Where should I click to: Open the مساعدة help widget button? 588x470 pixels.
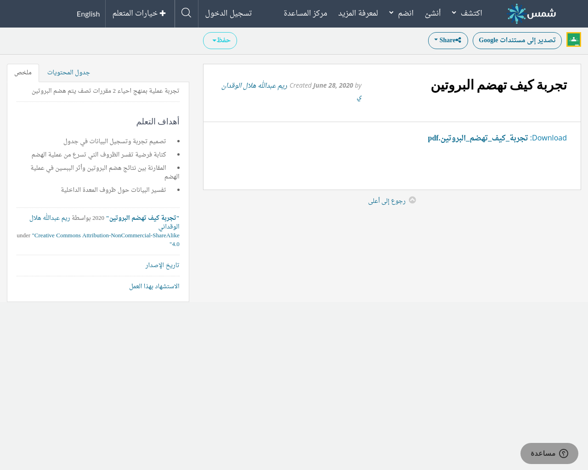[549, 453]
